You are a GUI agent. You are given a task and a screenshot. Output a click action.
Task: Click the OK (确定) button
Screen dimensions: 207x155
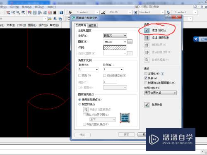pyautogui.click(x=126, y=135)
